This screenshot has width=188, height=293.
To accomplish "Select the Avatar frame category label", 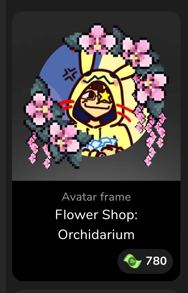I will point(96,197).
